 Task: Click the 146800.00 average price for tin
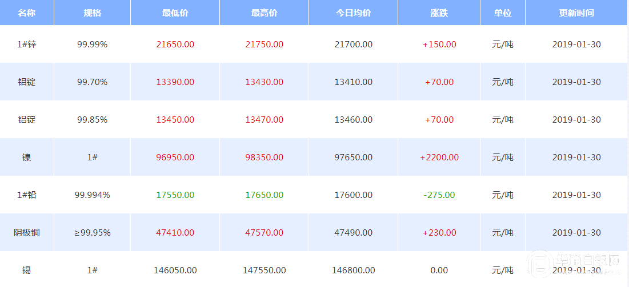353,270
